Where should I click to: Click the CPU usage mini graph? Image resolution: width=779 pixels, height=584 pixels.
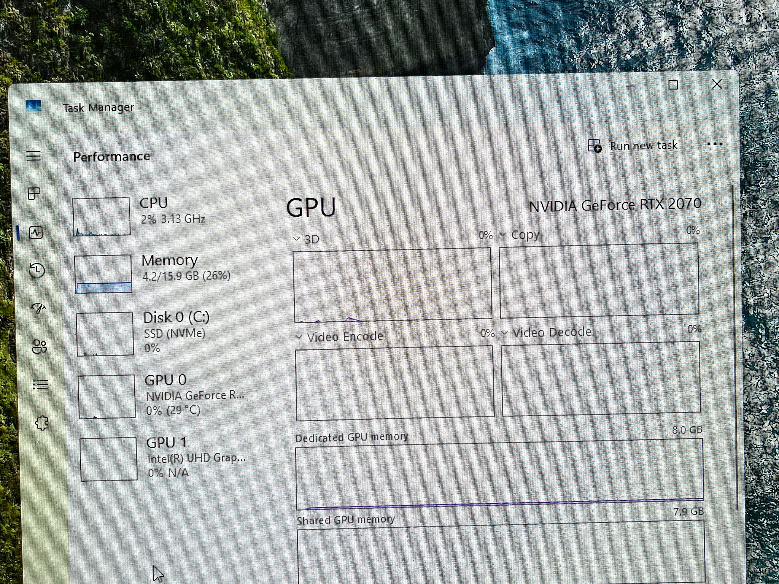tap(102, 217)
